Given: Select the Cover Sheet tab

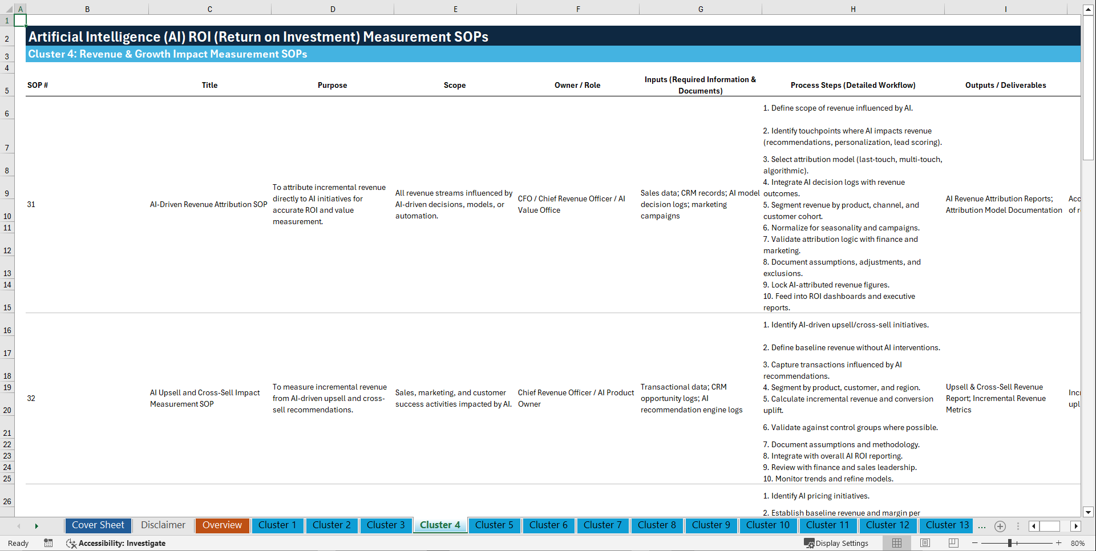Looking at the screenshot, I should tap(98, 525).
